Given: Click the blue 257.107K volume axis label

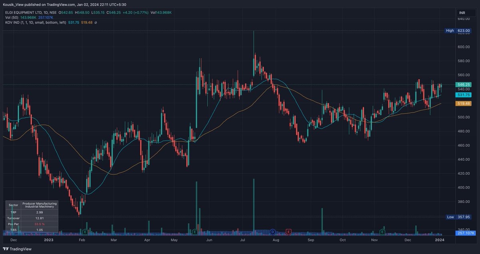Looking at the screenshot, I should pyautogui.click(x=465, y=233).
